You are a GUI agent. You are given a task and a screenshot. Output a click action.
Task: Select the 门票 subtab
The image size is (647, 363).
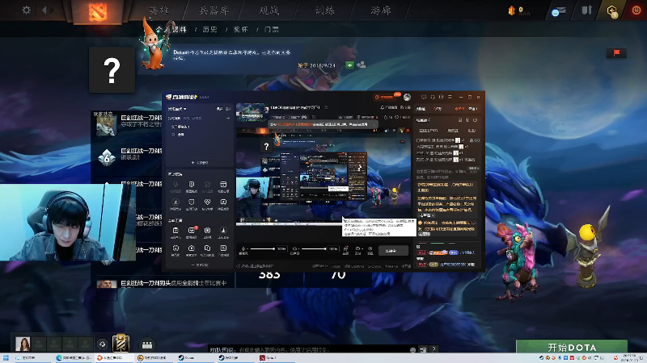tap(272, 29)
